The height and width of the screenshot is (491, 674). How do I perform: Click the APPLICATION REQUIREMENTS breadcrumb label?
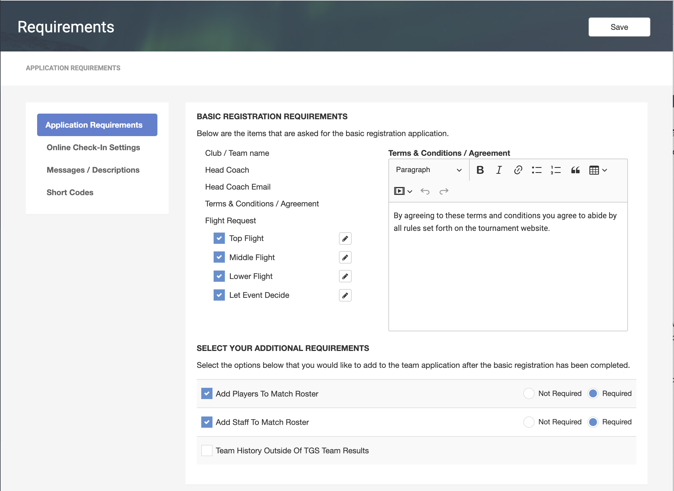click(x=73, y=68)
